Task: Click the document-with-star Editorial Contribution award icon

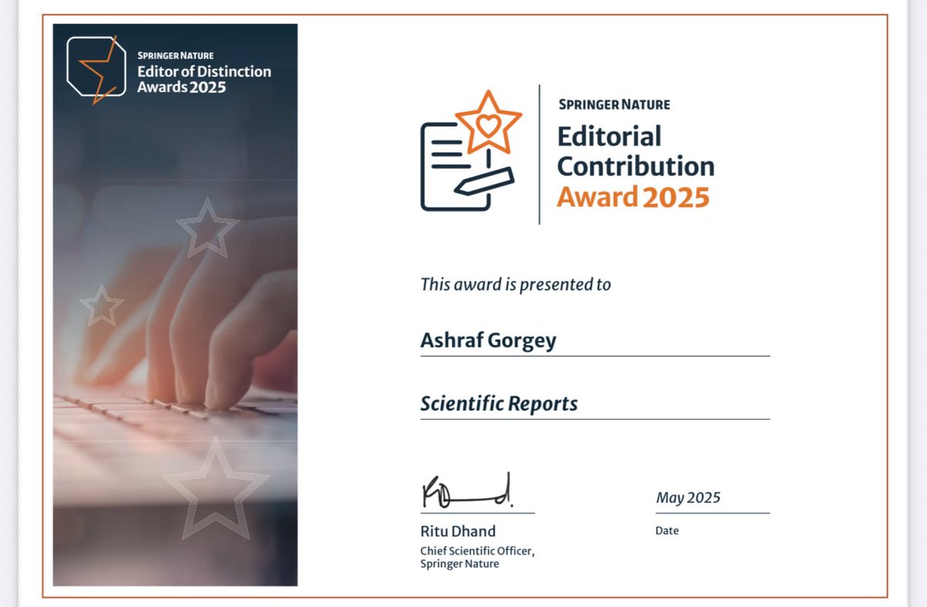Action: point(472,151)
